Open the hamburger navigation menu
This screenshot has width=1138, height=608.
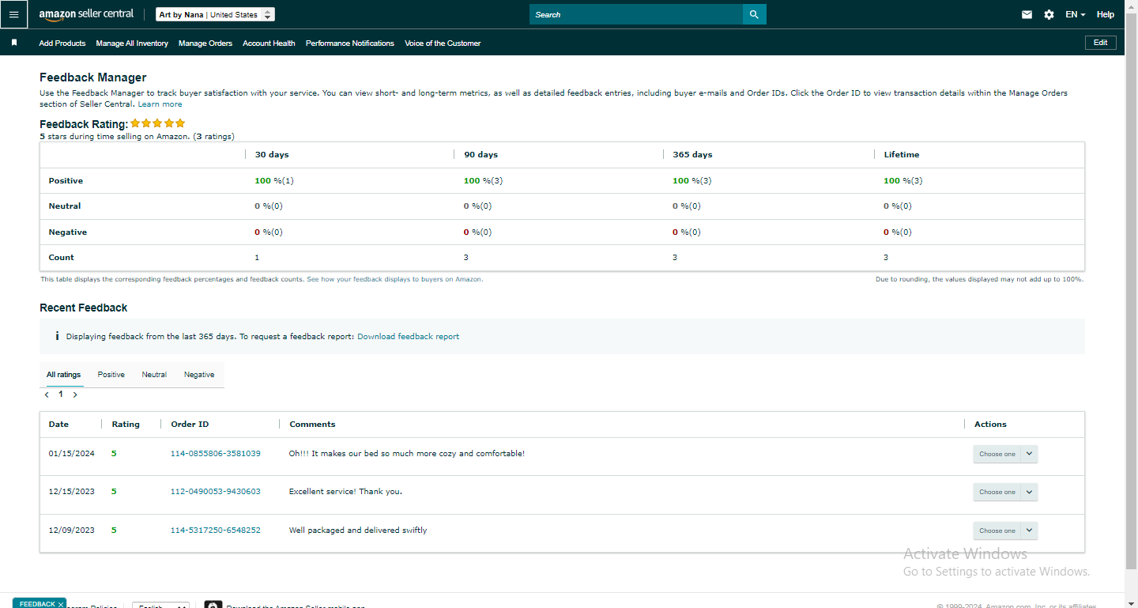coord(13,14)
